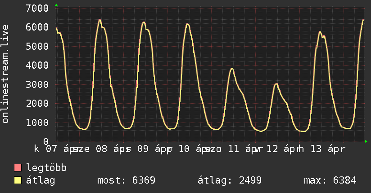Image resolution: width=371 pixels, height=193 pixels.
Task: Click the highest curve peak near 08 ápr
Action: pyautogui.click(x=100, y=20)
